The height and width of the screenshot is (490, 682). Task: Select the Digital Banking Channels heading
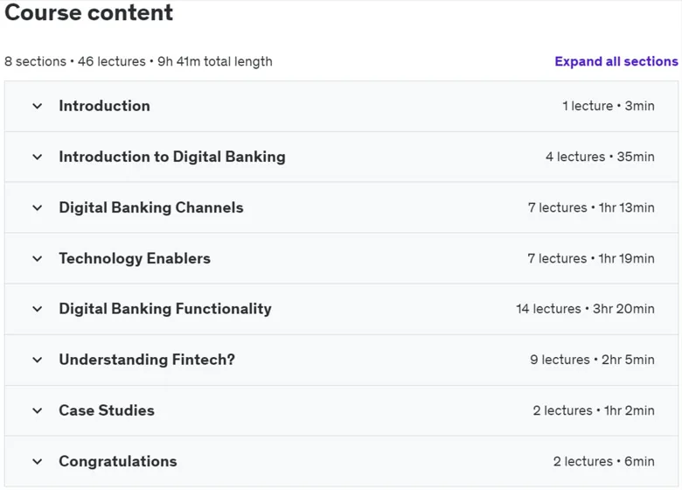tap(151, 207)
